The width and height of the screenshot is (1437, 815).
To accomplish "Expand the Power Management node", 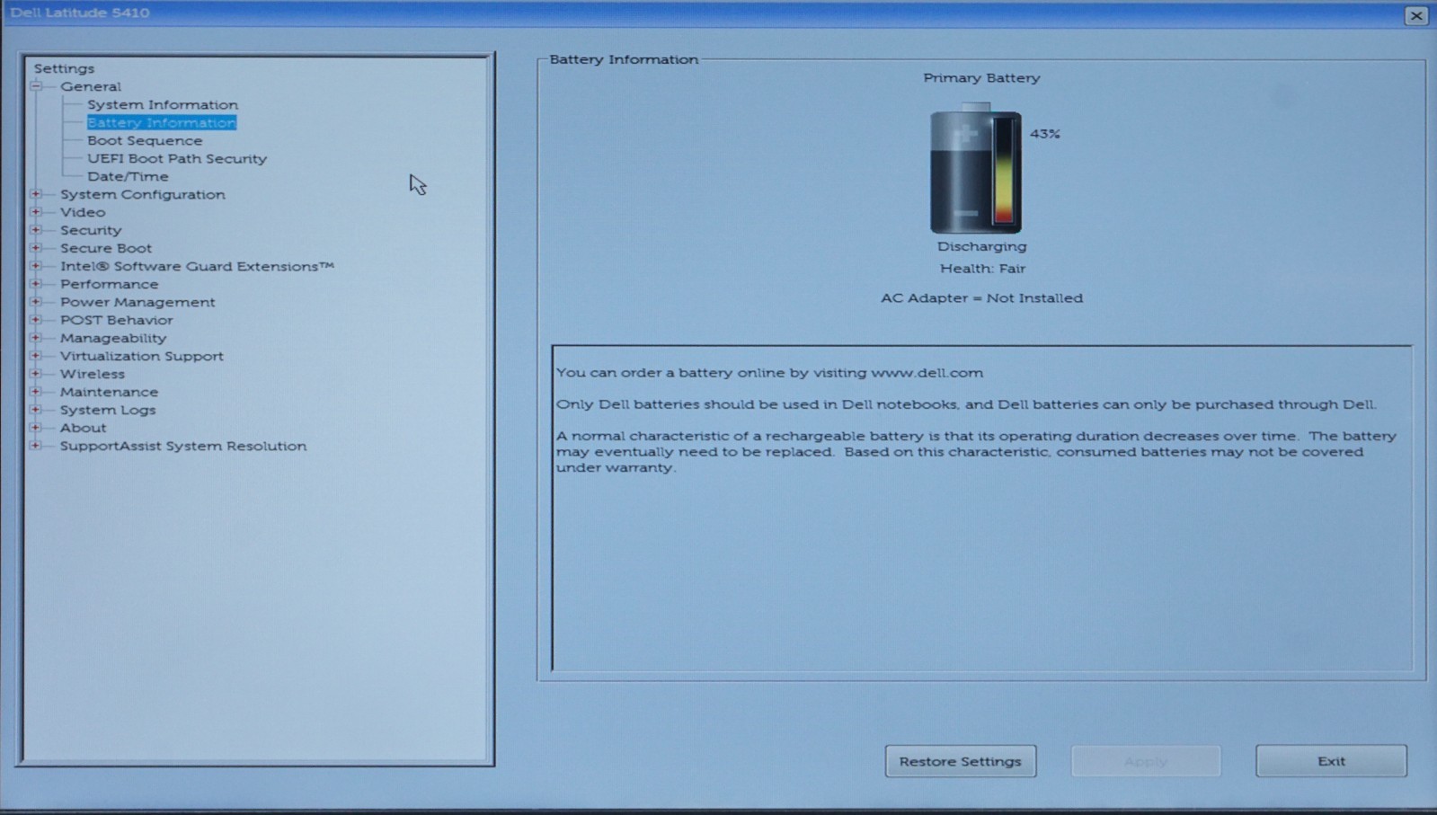I will tap(36, 302).
